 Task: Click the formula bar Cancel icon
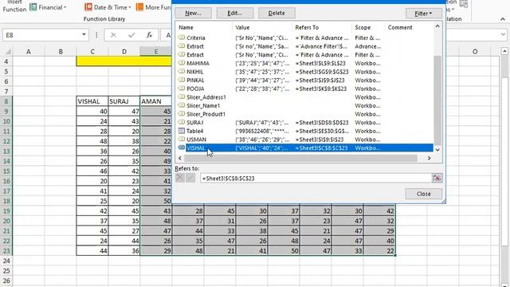point(113,35)
